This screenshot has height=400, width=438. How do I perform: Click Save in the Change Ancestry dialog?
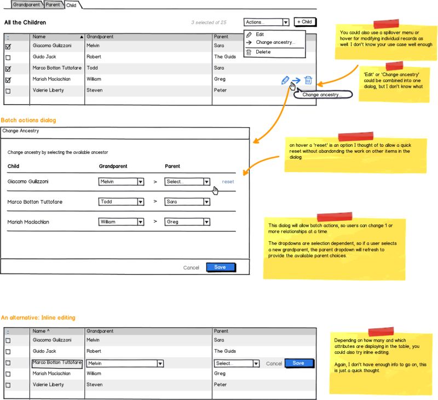221,266
